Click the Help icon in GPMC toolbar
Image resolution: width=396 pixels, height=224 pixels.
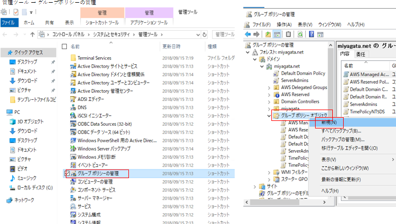[x=312, y=35]
